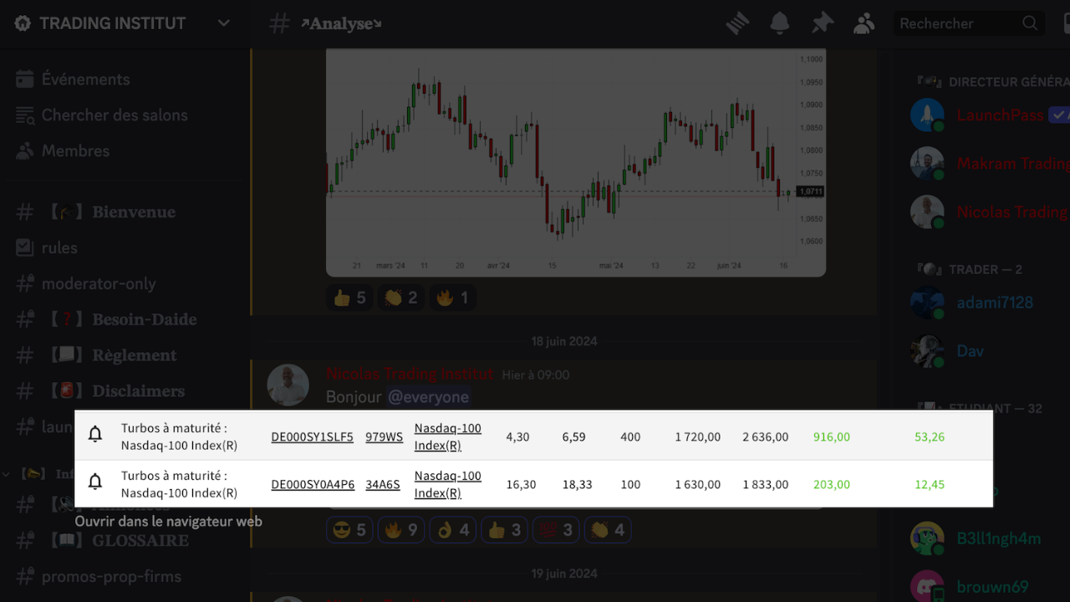Select the amount 1 833,00

(x=766, y=485)
